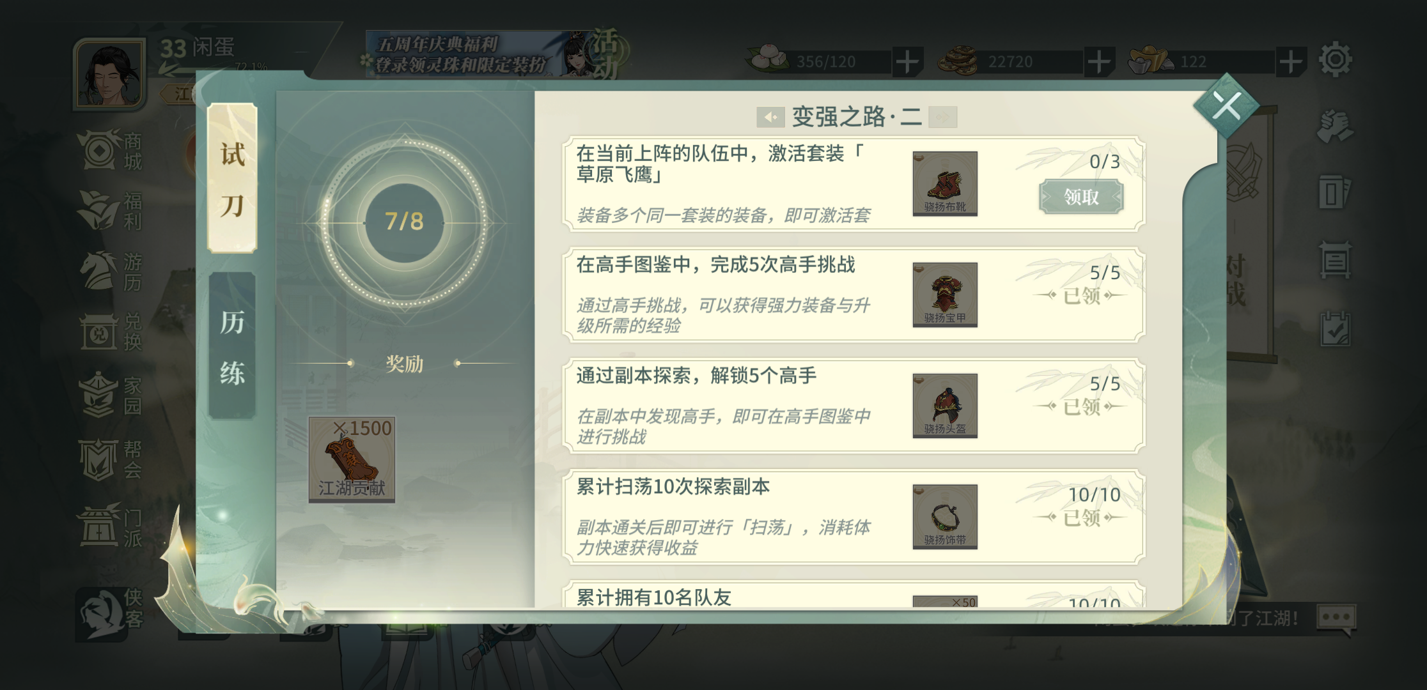The image size is (1427, 690).
Task: Open the 帮会 guild icon
Action: click(110, 459)
